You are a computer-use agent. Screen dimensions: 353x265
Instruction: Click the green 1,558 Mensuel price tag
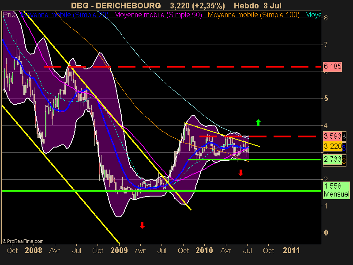(x=336, y=190)
